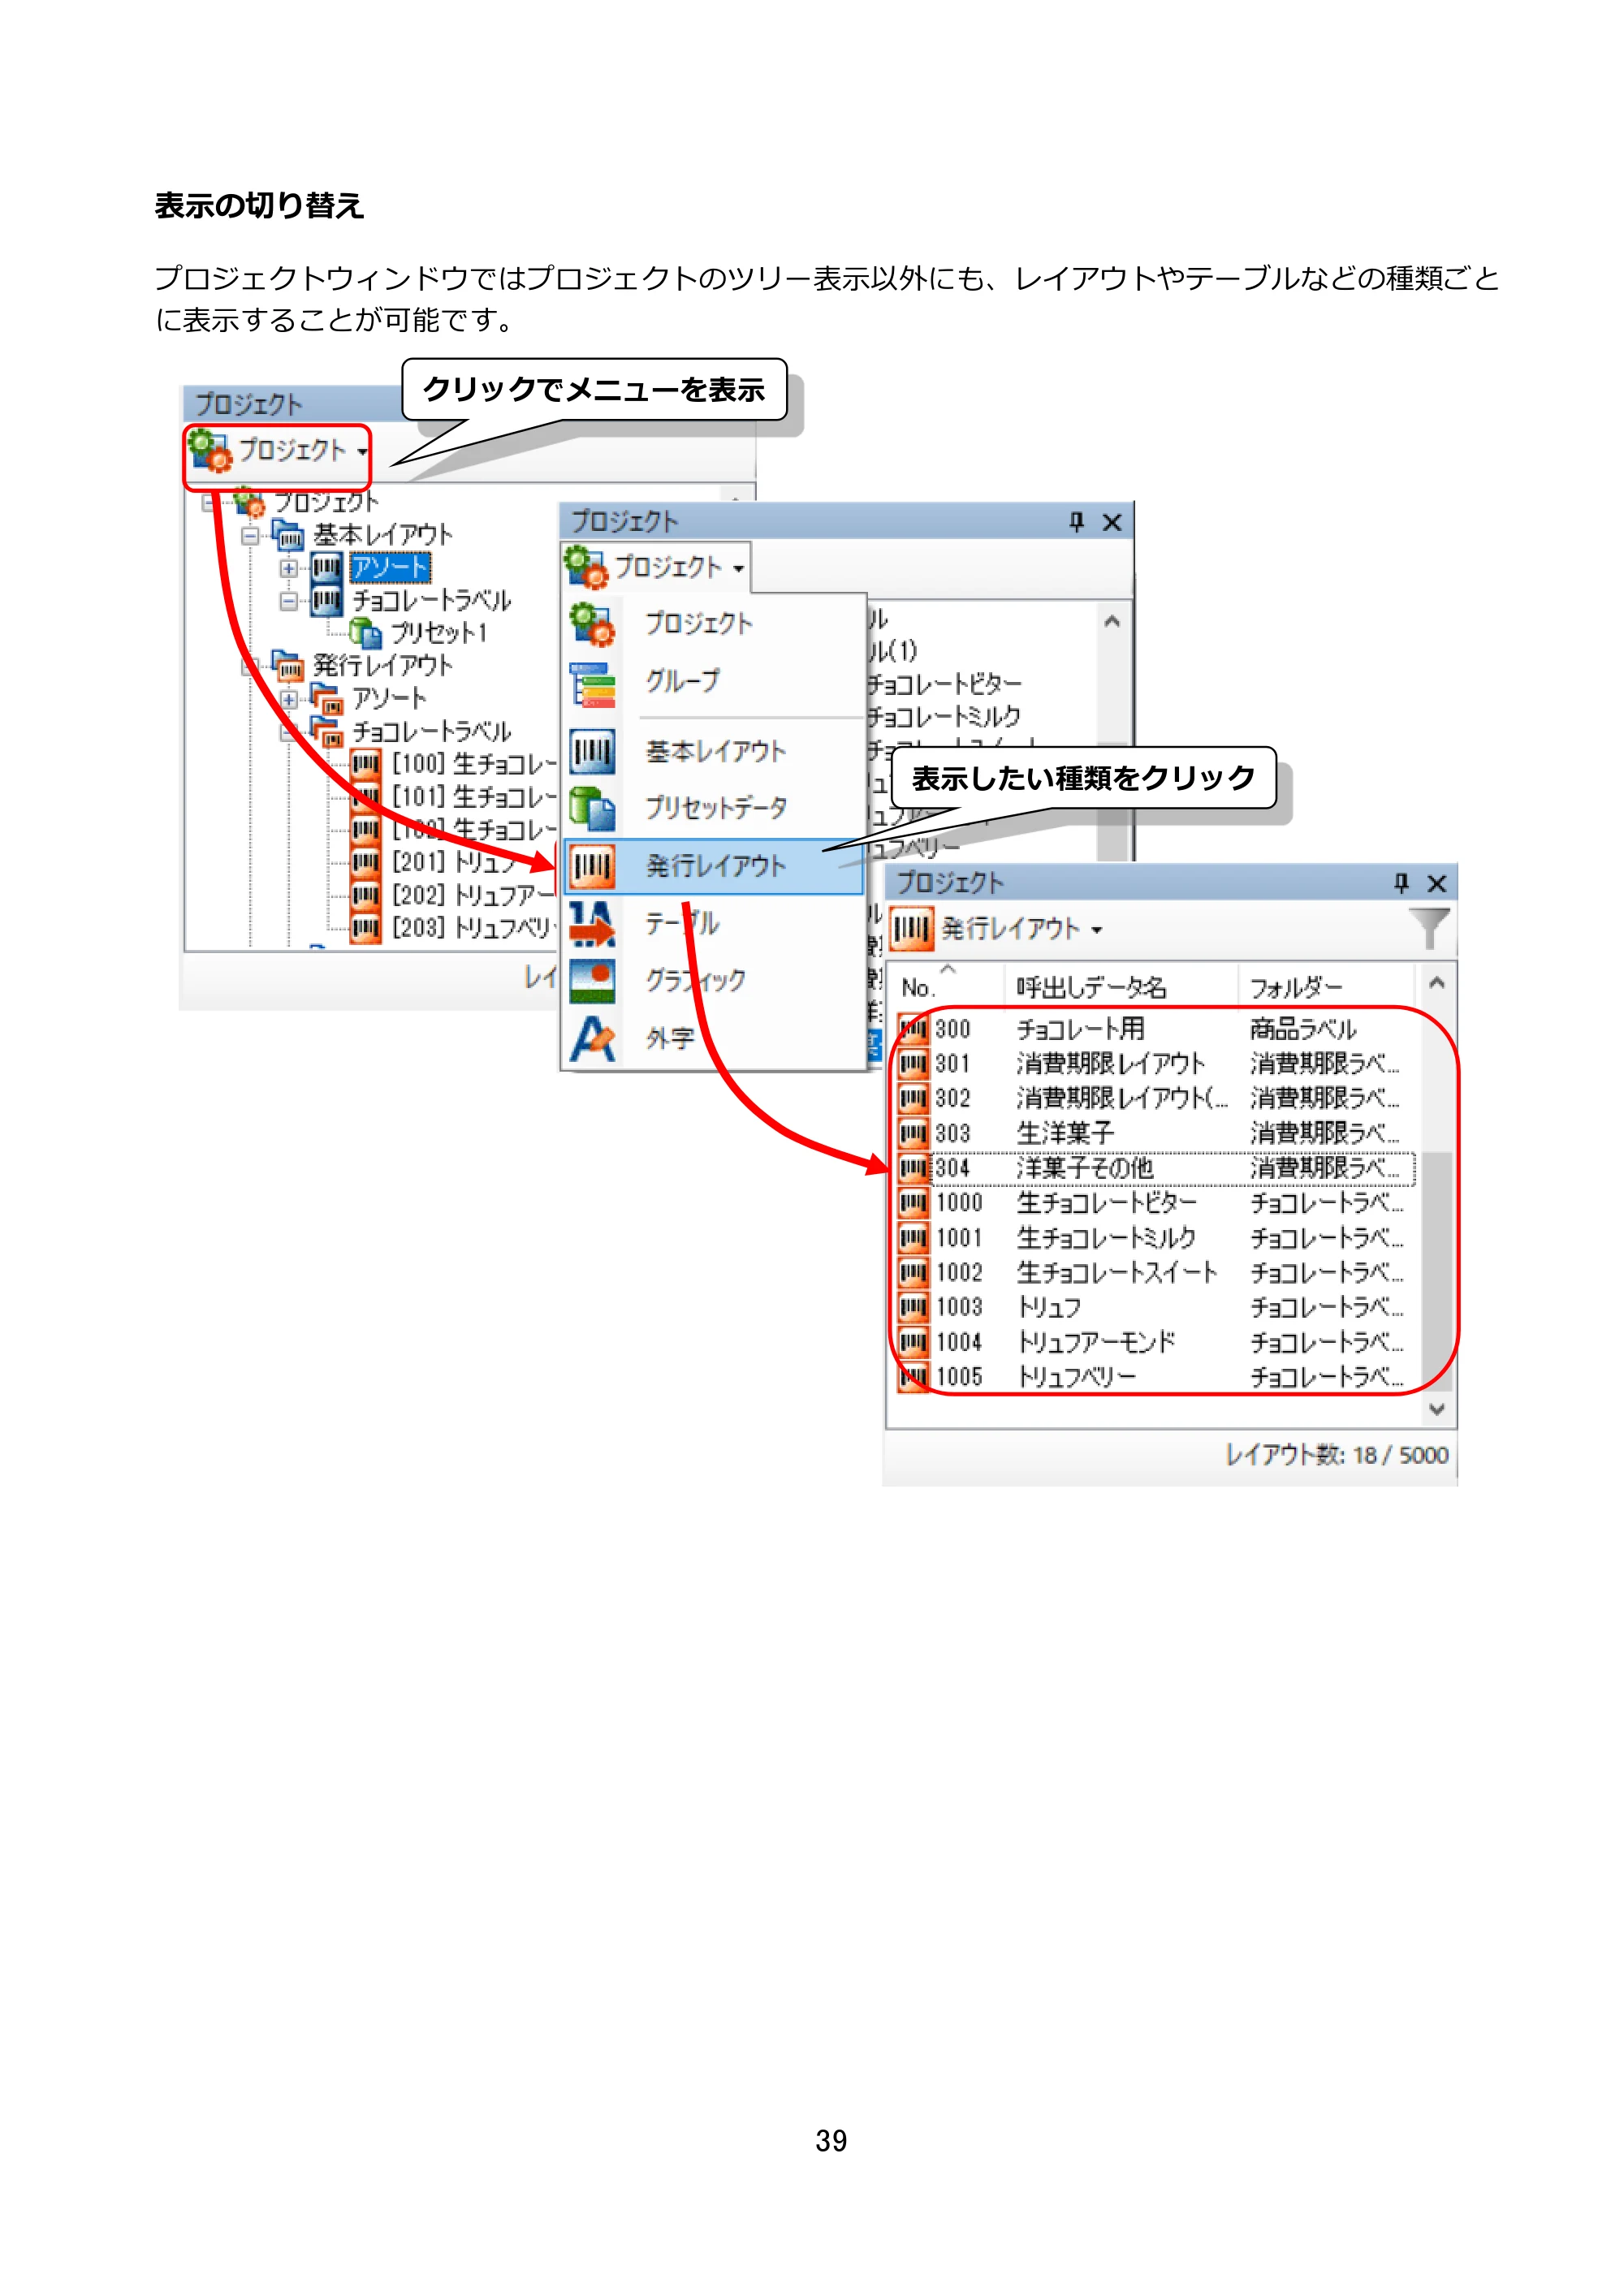Select プリセット1 in the tree
The image size is (1624, 2296).
438,633
